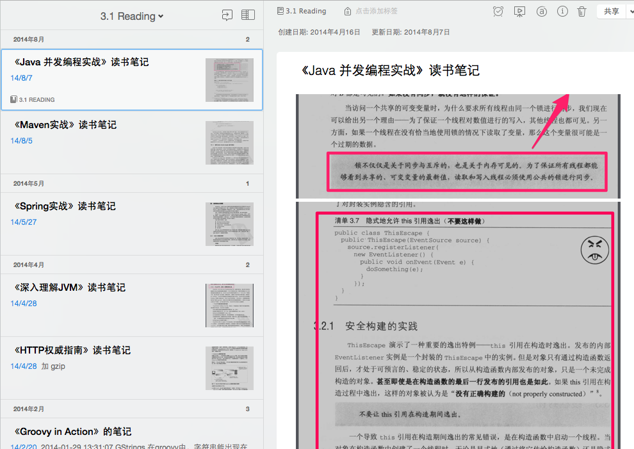
Task: Click the 创建日期: 2014年4月16日 text
Action: point(319,32)
